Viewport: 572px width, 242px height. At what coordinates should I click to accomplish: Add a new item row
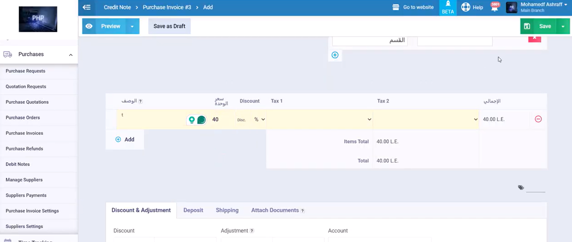click(125, 140)
